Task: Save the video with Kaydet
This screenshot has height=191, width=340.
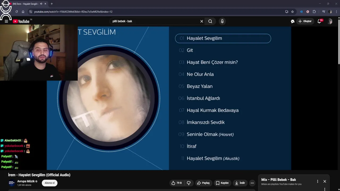Action: coord(222,183)
